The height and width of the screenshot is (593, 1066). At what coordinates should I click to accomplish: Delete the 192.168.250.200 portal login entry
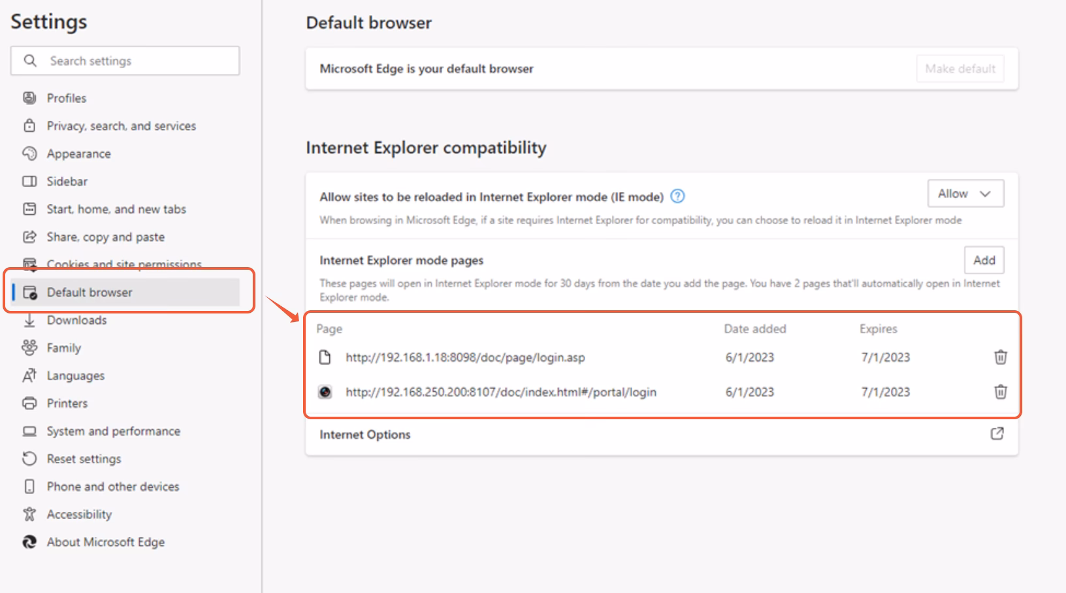[1000, 392]
